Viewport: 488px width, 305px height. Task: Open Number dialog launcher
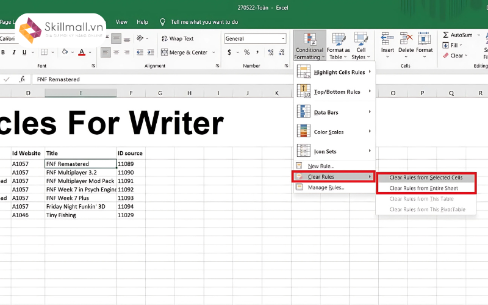[286, 66]
